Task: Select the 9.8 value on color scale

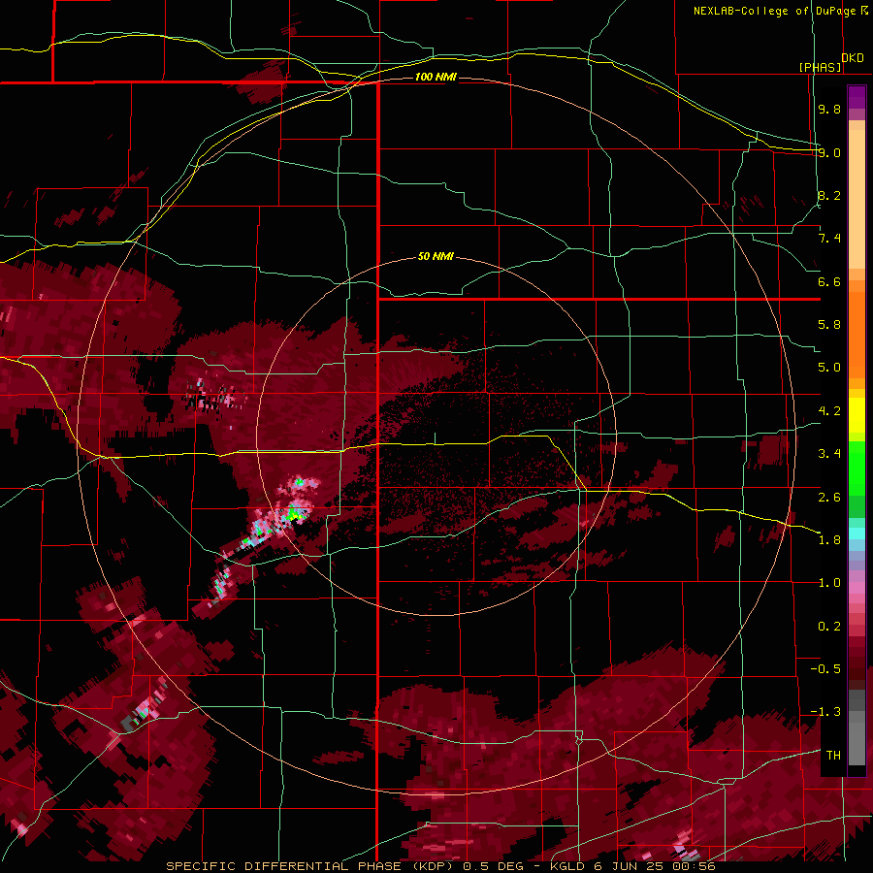Action: (829, 109)
